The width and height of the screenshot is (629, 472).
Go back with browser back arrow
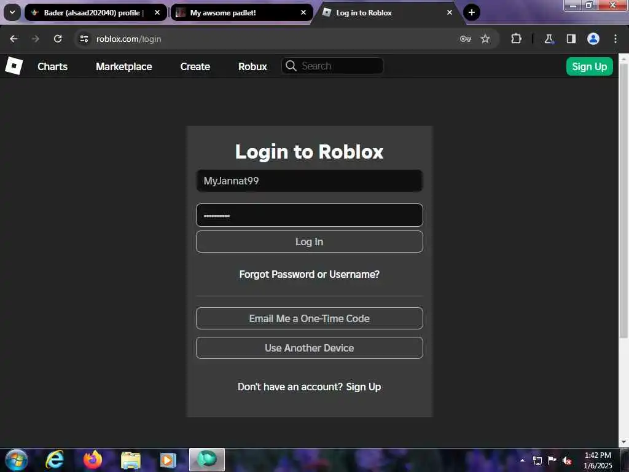point(14,39)
